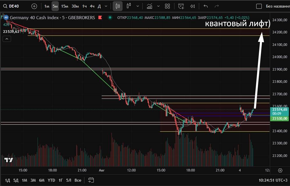290x186 pixels.
Task: Switch to the 15м timeframe
Action: pos(65,6)
